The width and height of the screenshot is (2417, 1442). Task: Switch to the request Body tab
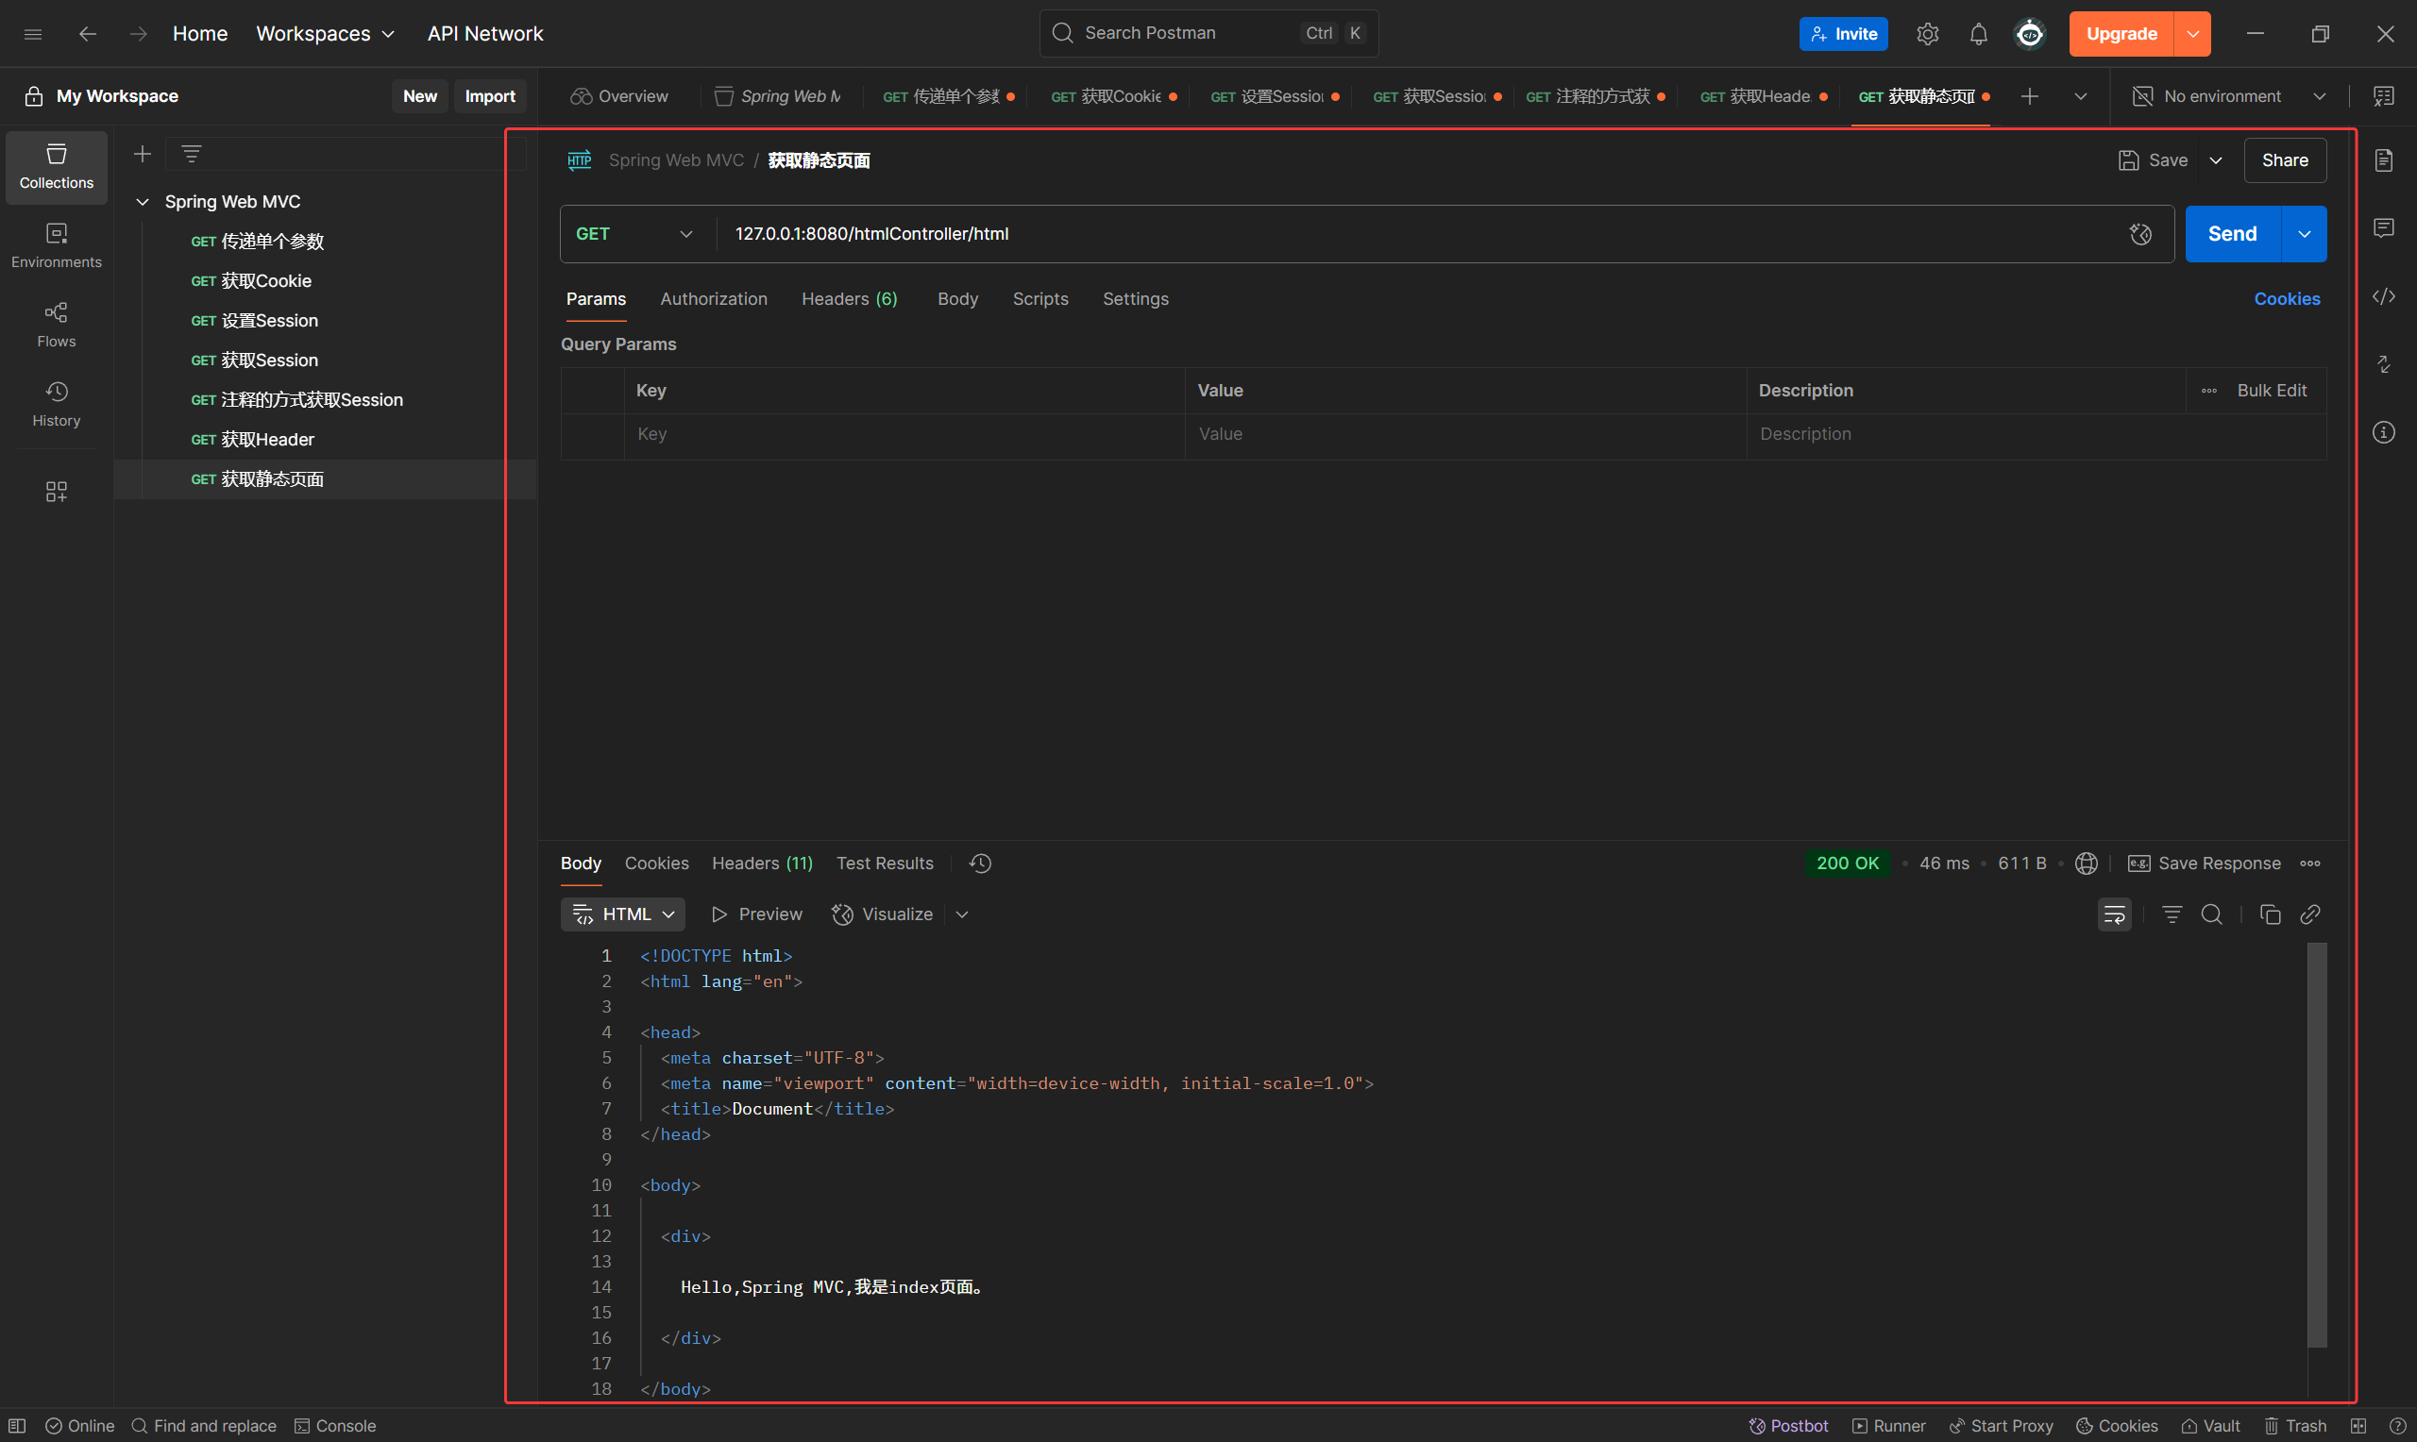[957, 299]
